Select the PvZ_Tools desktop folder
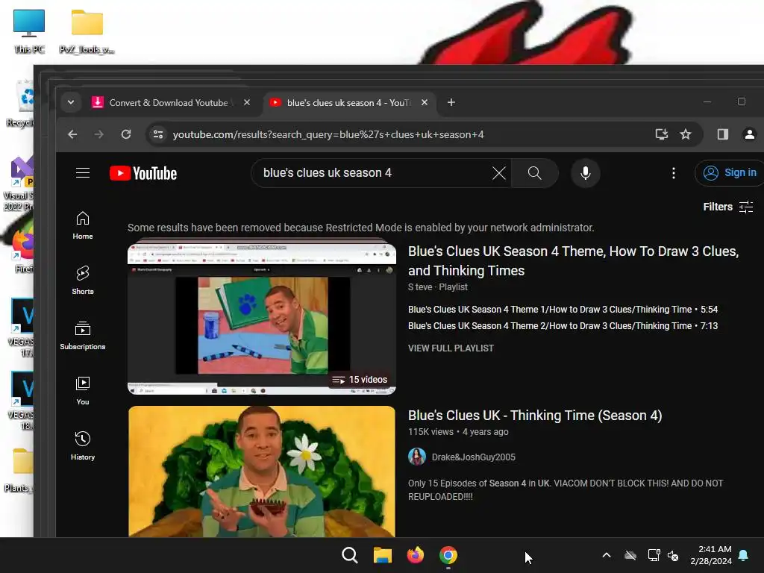 [x=87, y=31]
